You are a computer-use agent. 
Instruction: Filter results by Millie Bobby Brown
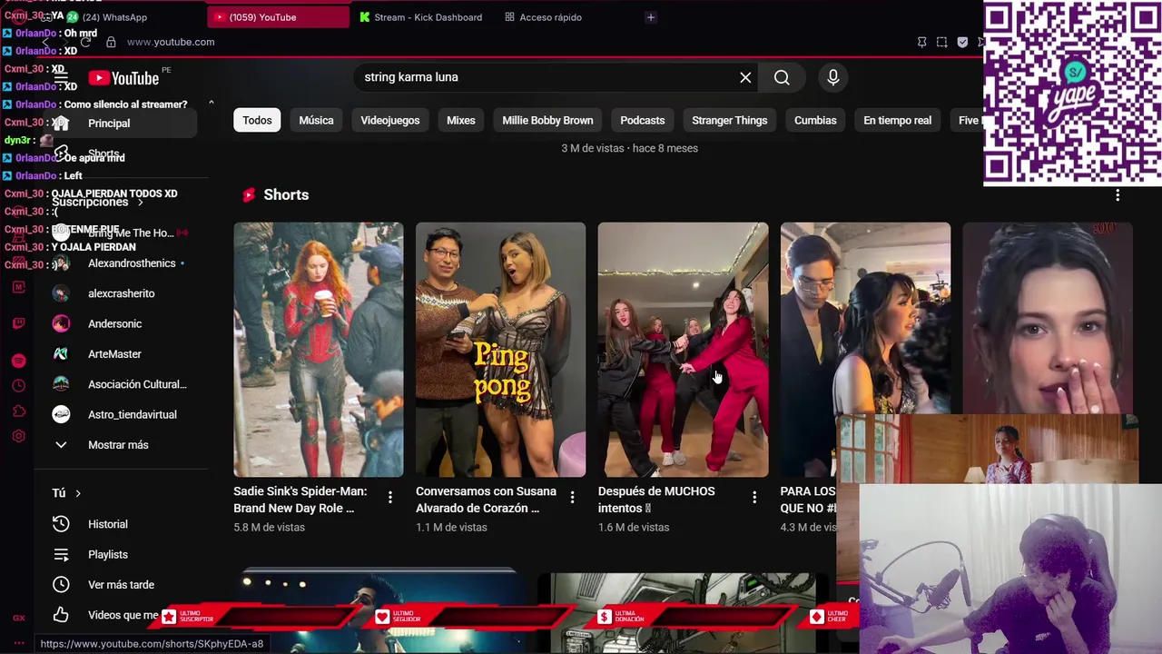[547, 120]
